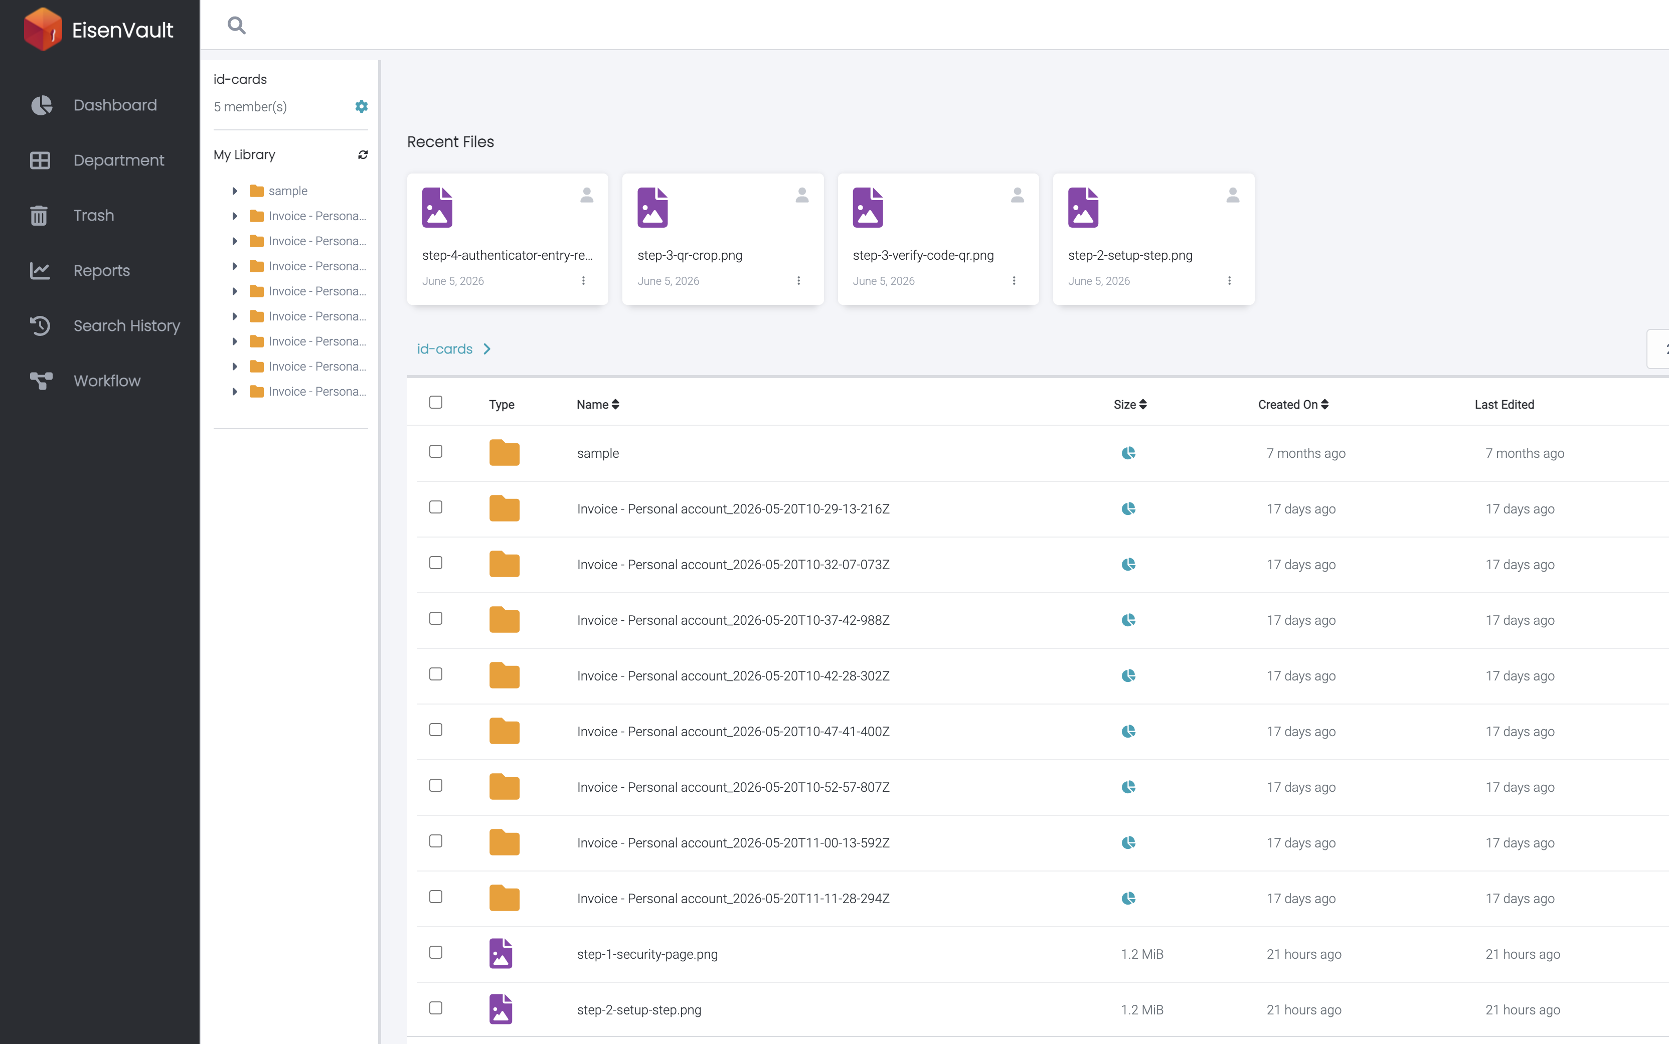Check Invoice 10-32-07-073Z row checkbox
Viewport: 1669px width, 1044px height.
pos(436,563)
